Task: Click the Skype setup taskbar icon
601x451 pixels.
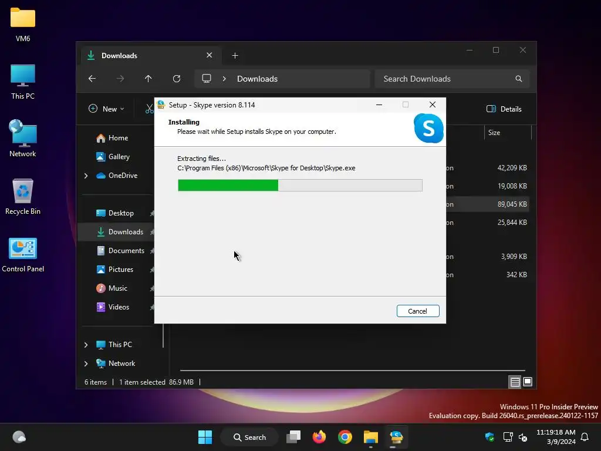Action: pos(396,437)
